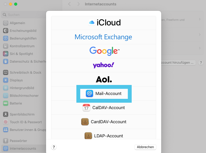Click the Touch ID fingerprint icon

(6, 122)
